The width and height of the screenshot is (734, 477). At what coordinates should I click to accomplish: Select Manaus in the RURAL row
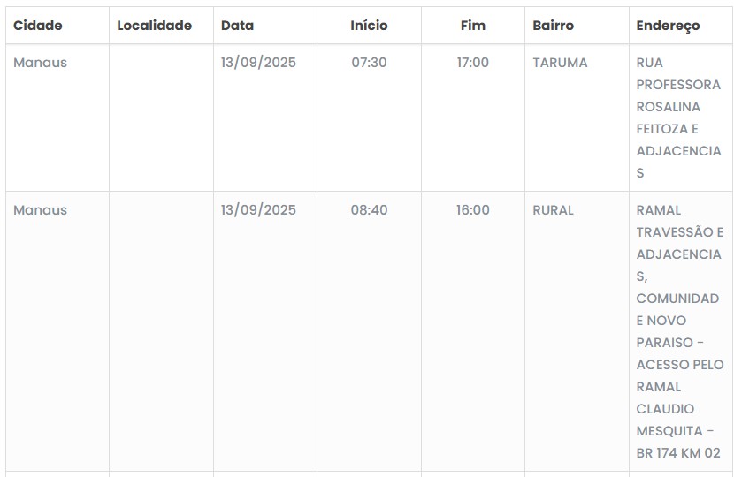(40, 210)
